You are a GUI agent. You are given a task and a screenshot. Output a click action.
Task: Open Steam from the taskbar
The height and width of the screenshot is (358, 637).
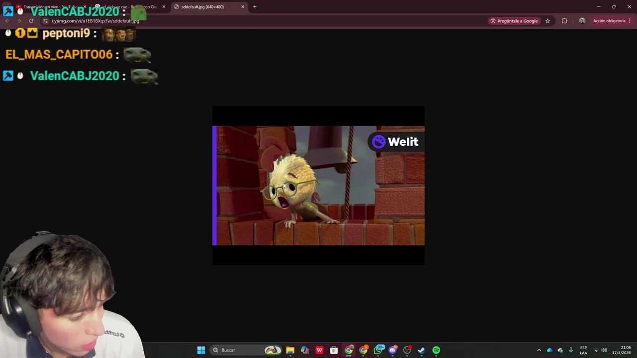pos(422,350)
